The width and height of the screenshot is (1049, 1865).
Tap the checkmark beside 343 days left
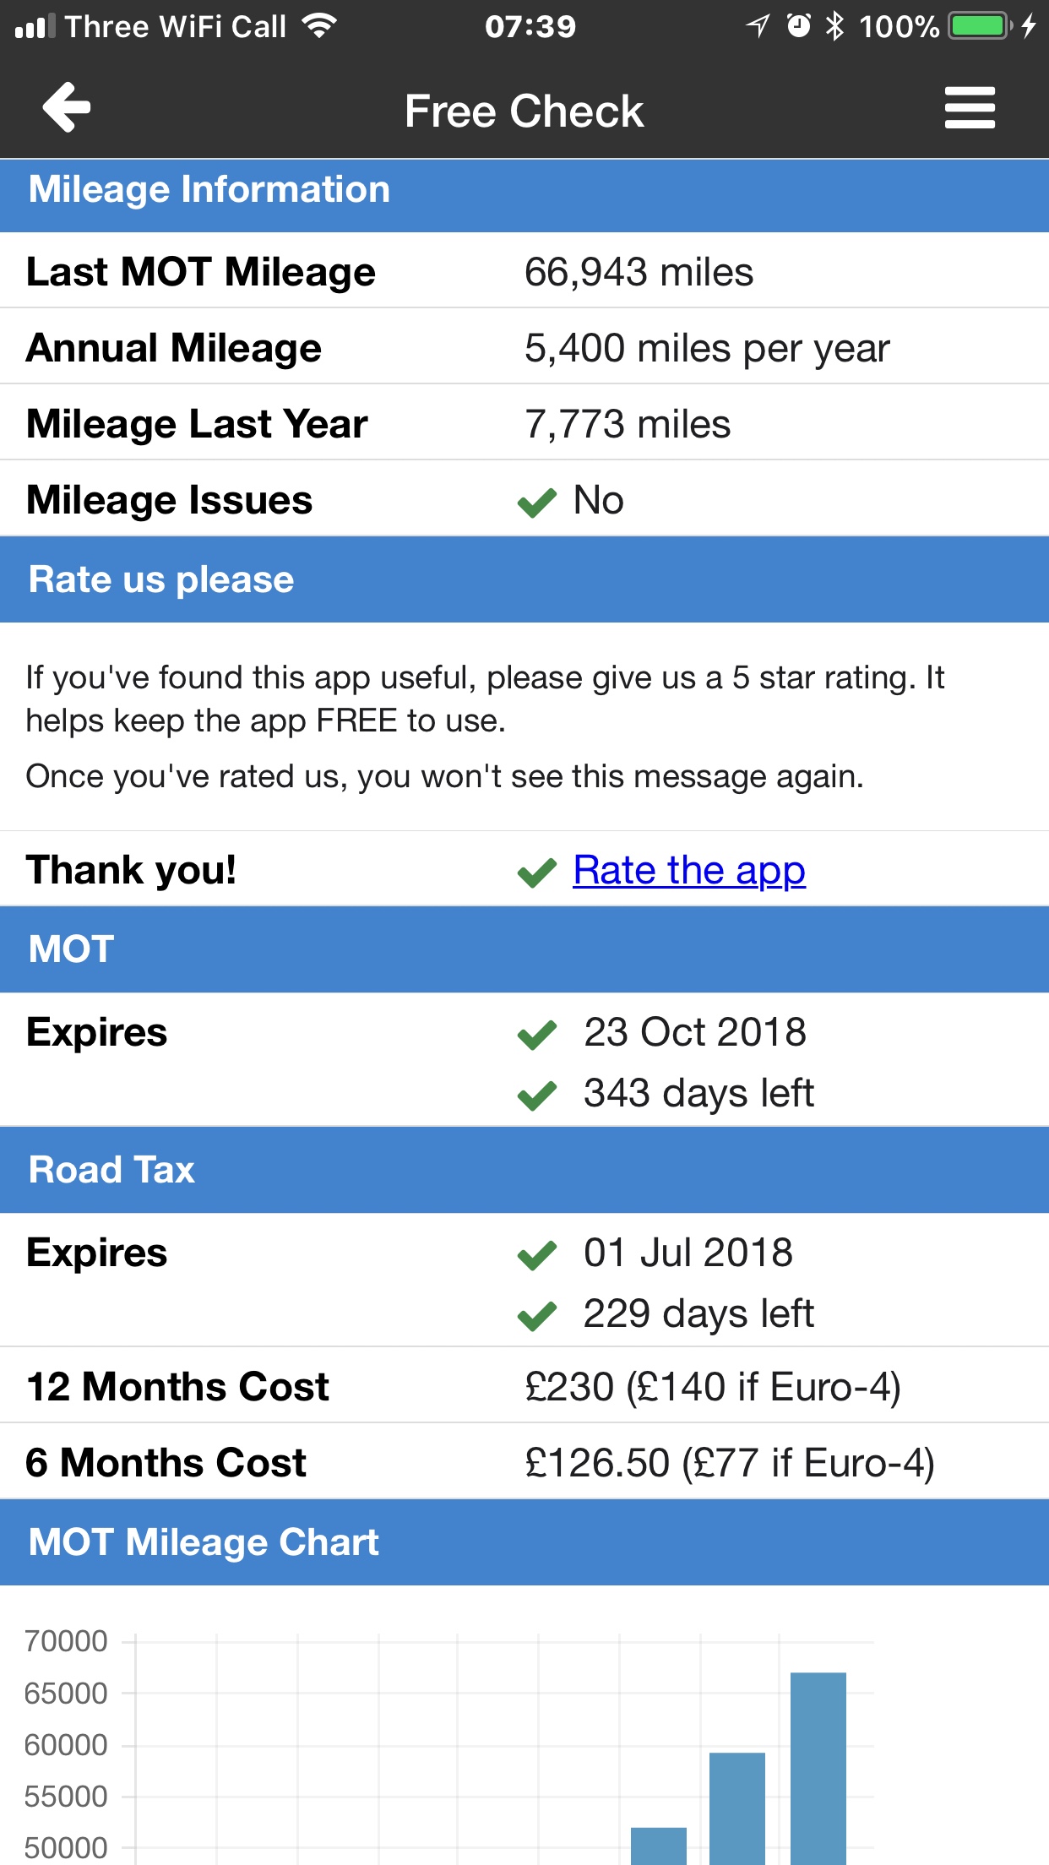pos(537,1096)
